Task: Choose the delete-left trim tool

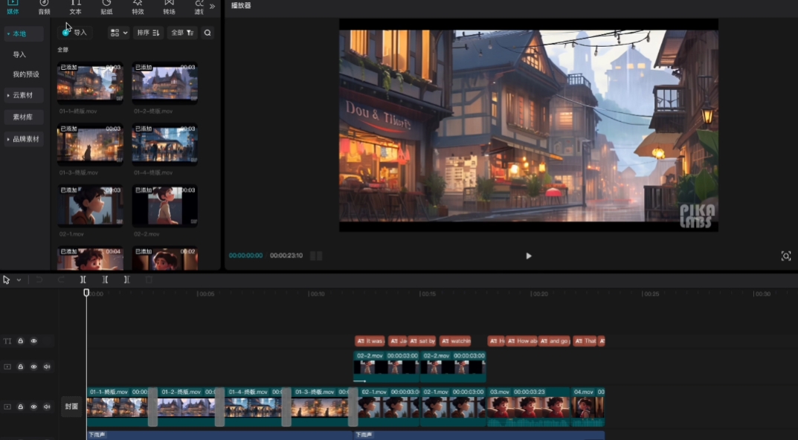Action: tap(105, 279)
